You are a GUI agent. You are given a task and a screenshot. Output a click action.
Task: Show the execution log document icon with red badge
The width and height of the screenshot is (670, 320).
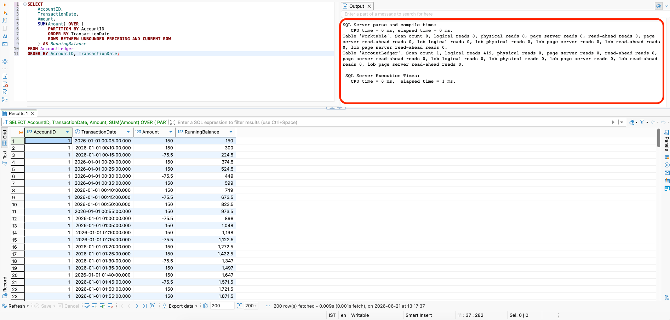click(x=5, y=84)
